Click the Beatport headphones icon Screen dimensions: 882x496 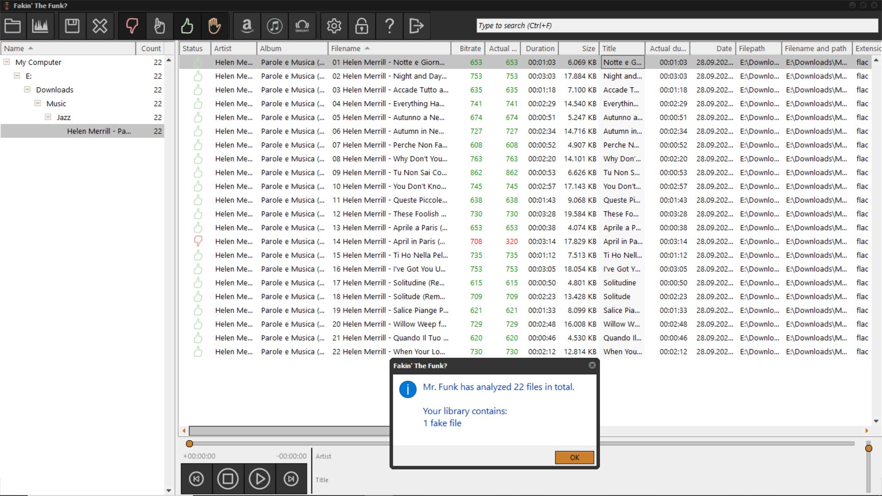[x=302, y=26]
